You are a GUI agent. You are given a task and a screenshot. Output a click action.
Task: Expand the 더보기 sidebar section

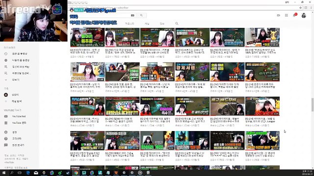[x=16, y=80]
